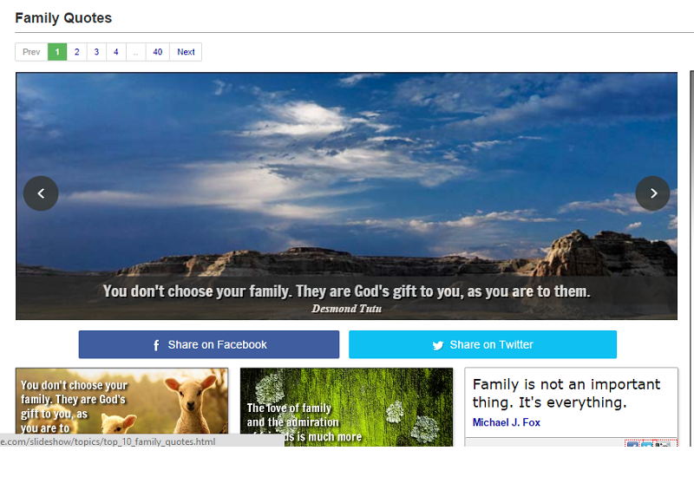This screenshot has height=503, width=694.
Task: Go to the previous slide with left arrow
Action: point(41,193)
